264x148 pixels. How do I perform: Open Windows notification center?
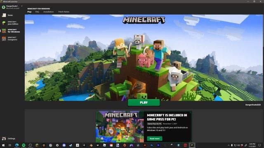[x=259, y=145]
